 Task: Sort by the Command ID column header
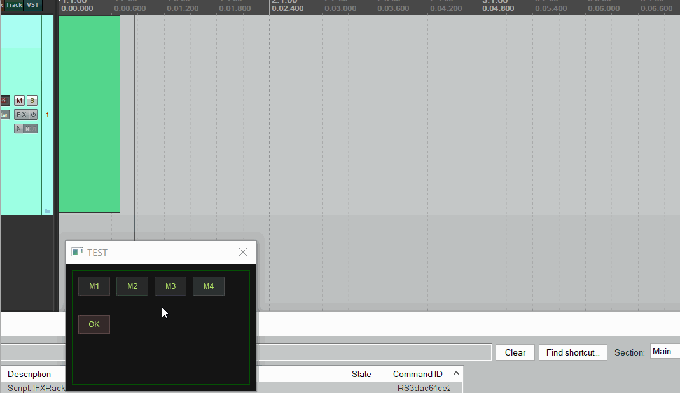point(418,374)
